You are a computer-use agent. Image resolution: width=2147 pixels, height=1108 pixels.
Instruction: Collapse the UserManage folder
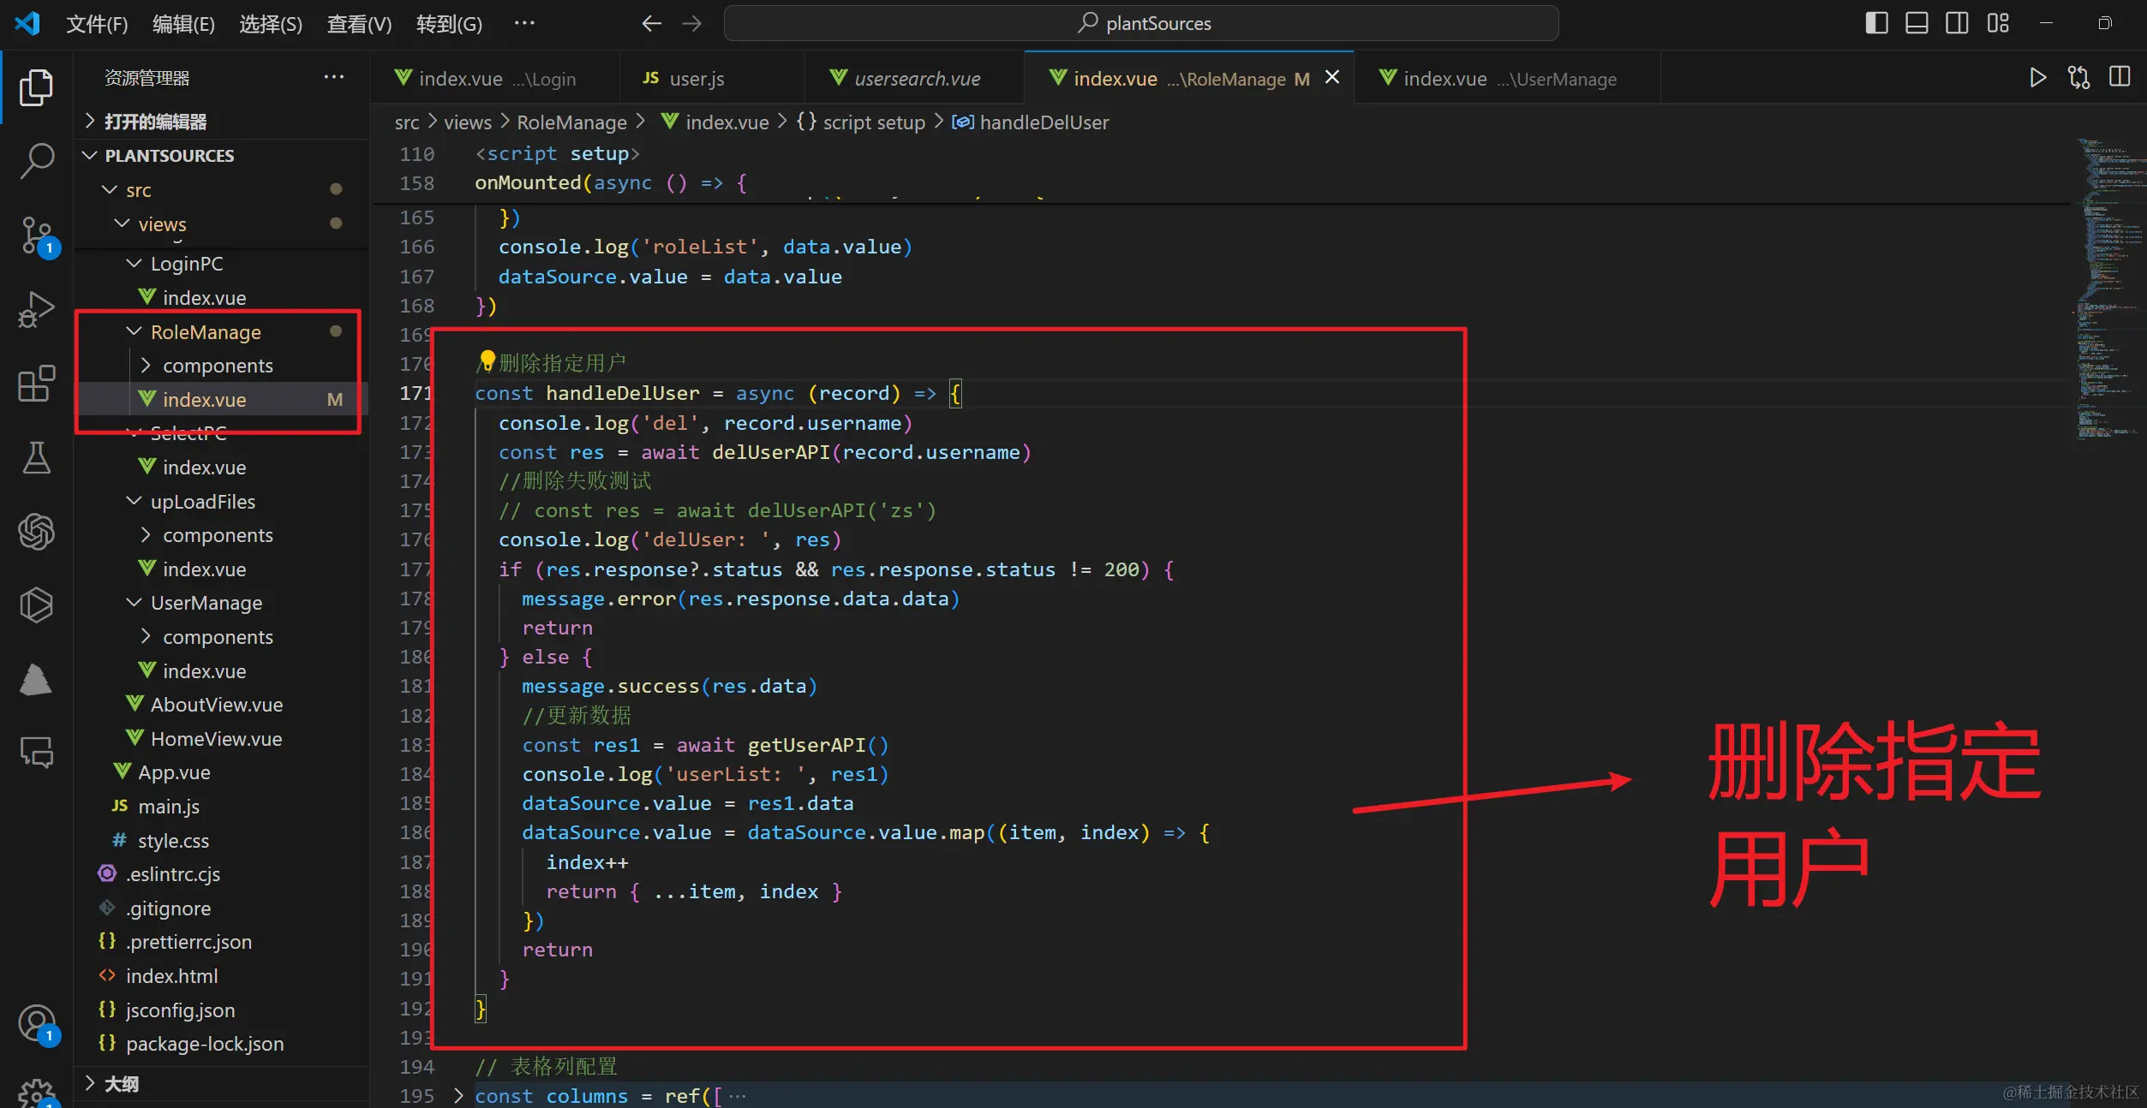point(221,603)
